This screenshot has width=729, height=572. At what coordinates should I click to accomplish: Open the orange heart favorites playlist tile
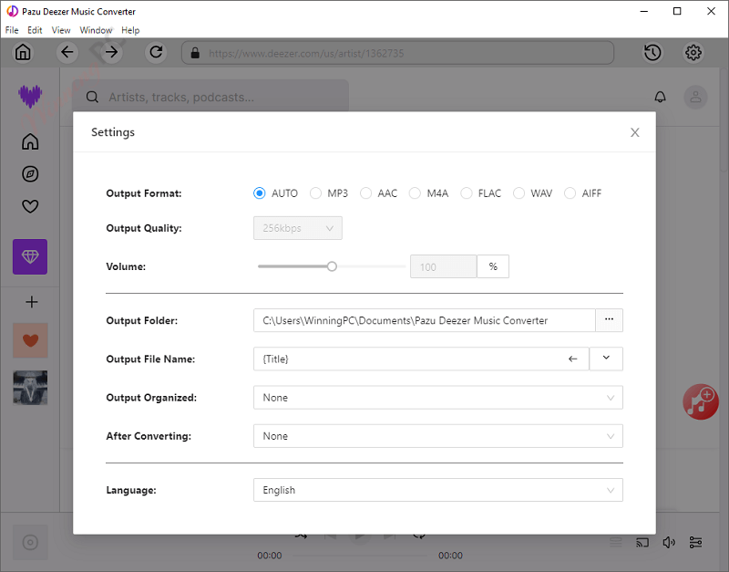(30, 340)
